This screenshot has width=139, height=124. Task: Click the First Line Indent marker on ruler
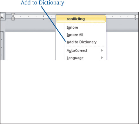tap(13, 15)
